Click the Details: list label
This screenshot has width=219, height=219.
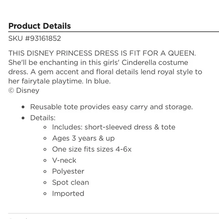[x=43, y=118]
